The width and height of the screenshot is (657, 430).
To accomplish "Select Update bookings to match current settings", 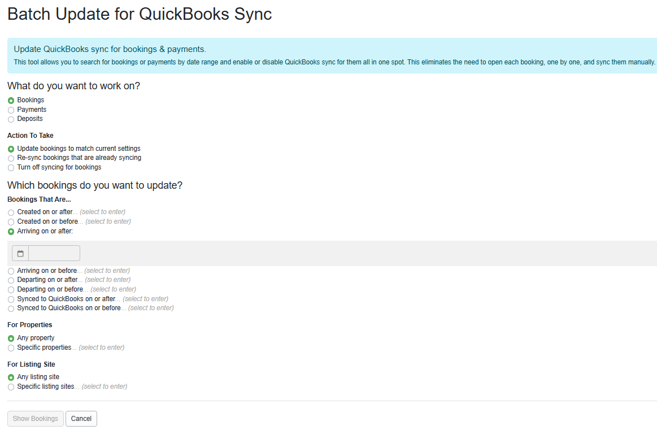I will [x=10, y=149].
